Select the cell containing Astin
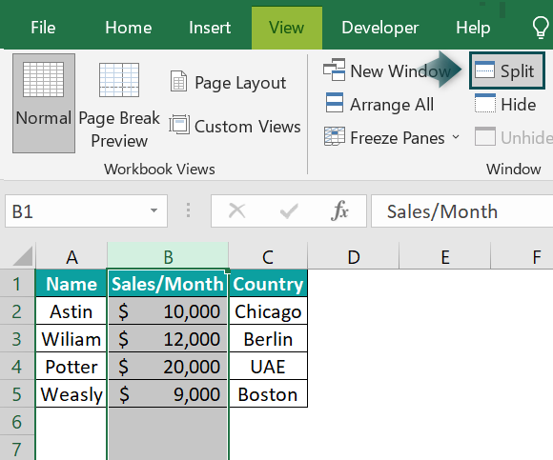Screen dimensions: 553x460 click(72, 311)
